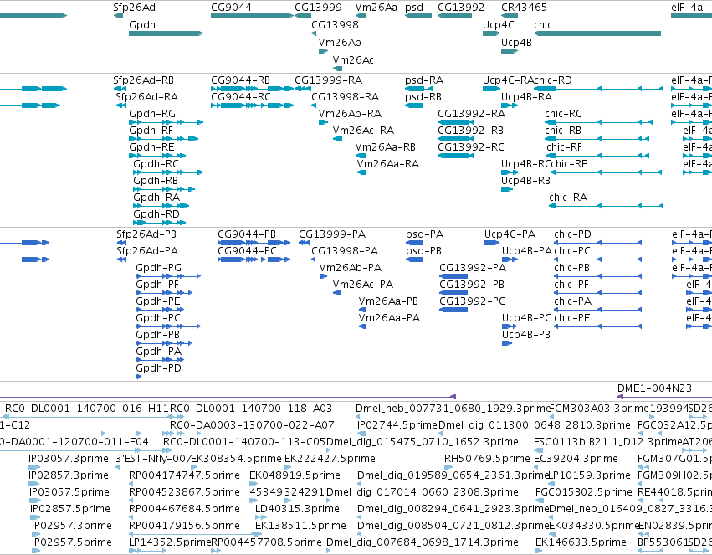Click protein CG13992-PB

472,285
